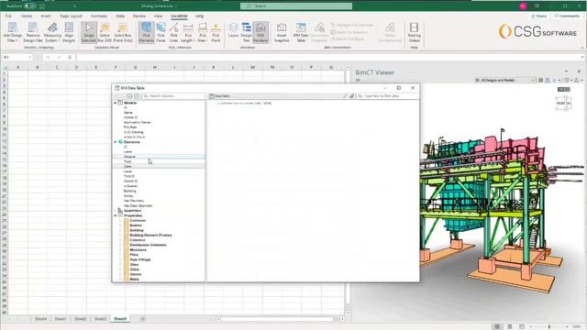Screen dimensions: 587x330
Task: Select the Slabs properties folder
Action: click(x=135, y=269)
